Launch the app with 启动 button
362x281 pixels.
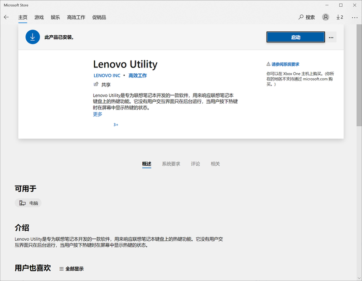(295, 38)
